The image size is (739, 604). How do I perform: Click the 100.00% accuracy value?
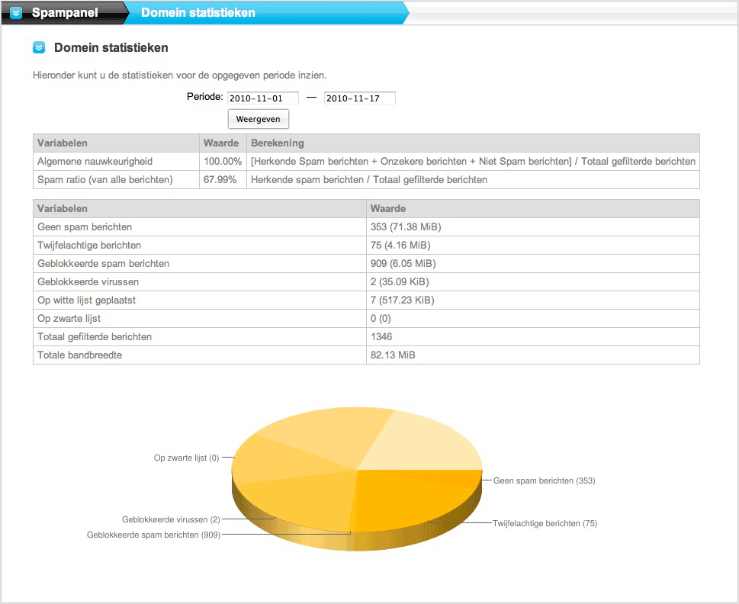click(223, 161)
